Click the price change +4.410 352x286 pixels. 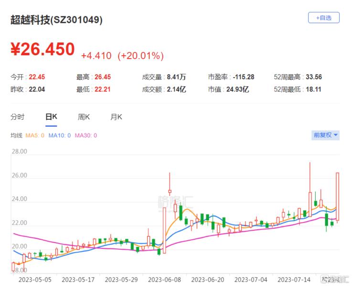point(96,56)
